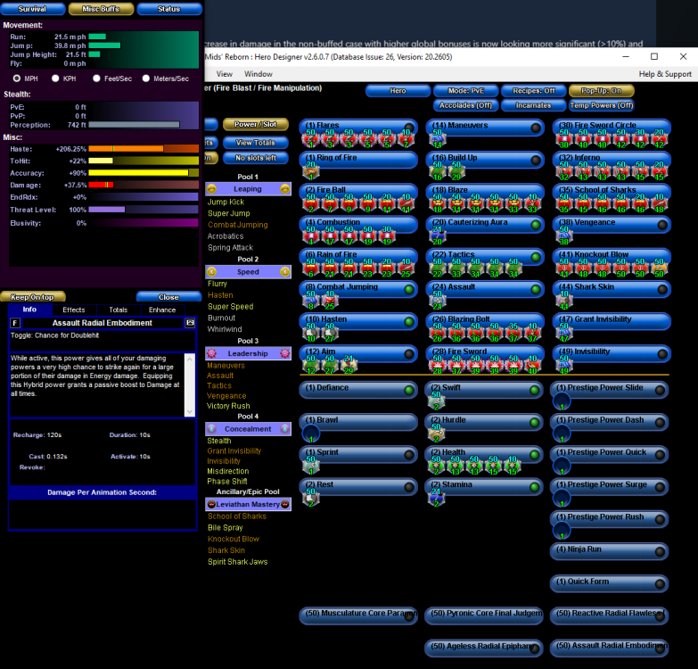Open the Window menu

tap(259, 74)
